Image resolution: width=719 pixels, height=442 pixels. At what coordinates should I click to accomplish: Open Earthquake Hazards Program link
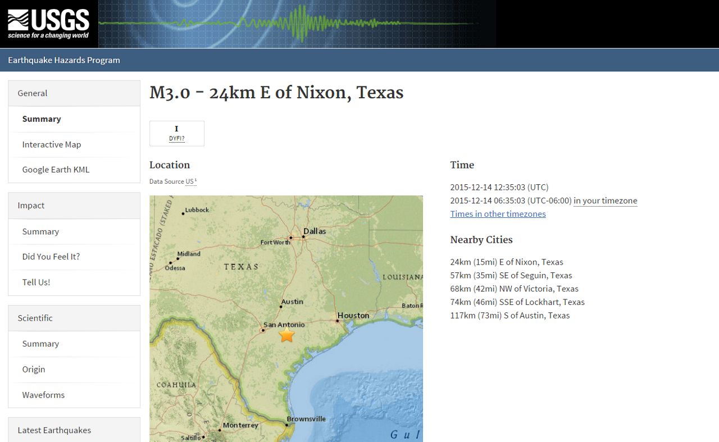pos(64,60)
